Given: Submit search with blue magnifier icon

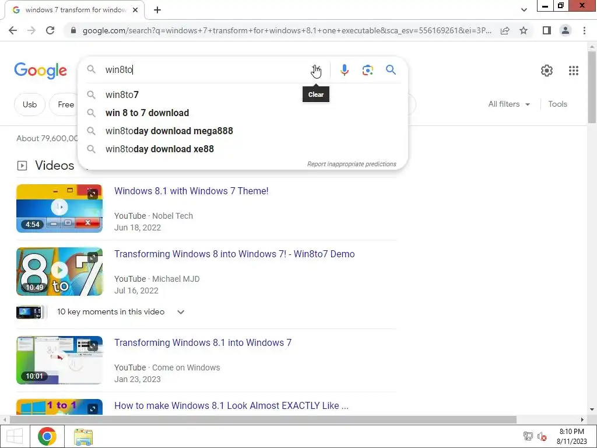Looking at the screenshot, I should coord(391,70).
